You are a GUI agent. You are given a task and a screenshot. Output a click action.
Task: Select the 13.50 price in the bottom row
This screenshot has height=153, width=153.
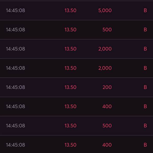70,145
